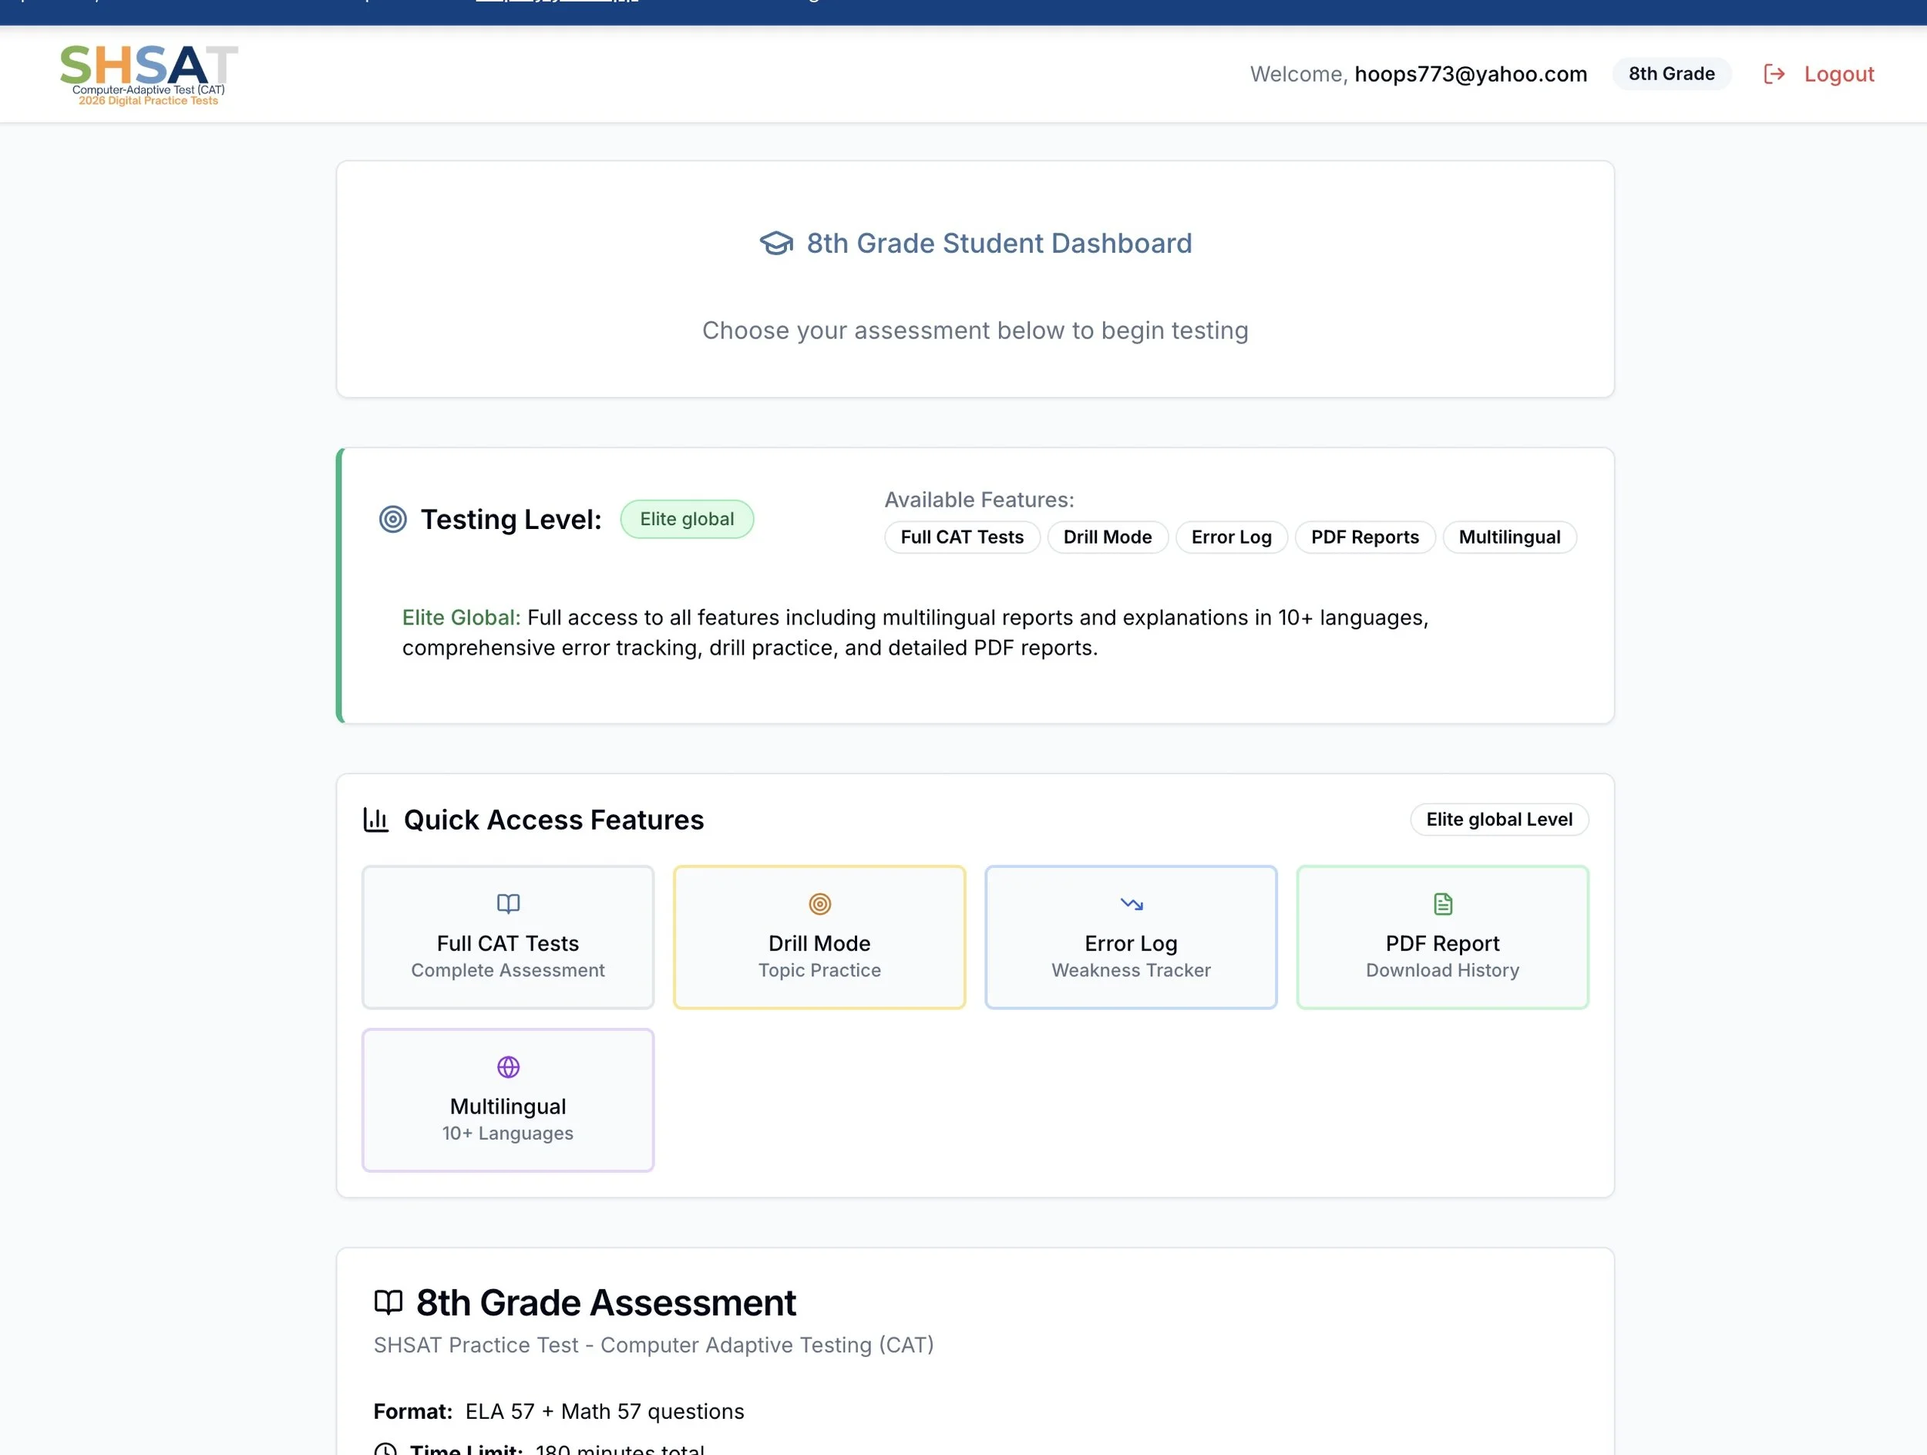Log out using the Logout link

1838,74
